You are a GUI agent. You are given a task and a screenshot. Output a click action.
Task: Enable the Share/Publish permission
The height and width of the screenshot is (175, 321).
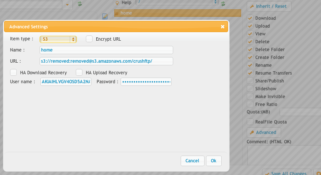(x=250, y=81)
